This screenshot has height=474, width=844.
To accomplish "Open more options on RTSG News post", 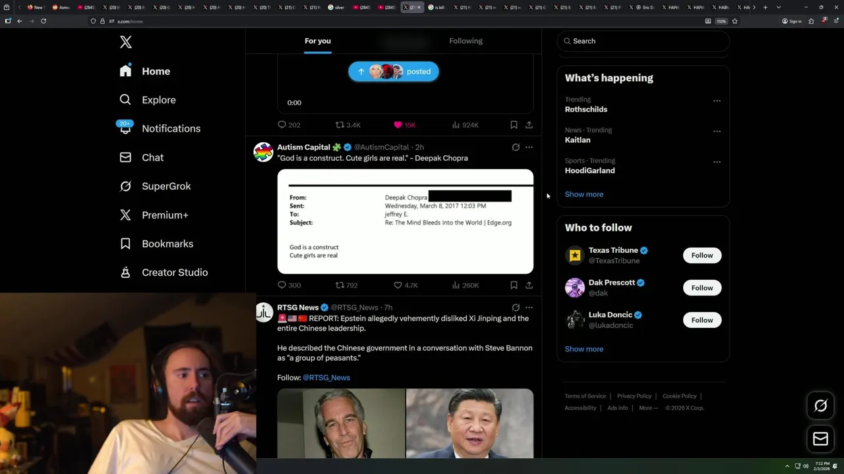I will point(529,307).
